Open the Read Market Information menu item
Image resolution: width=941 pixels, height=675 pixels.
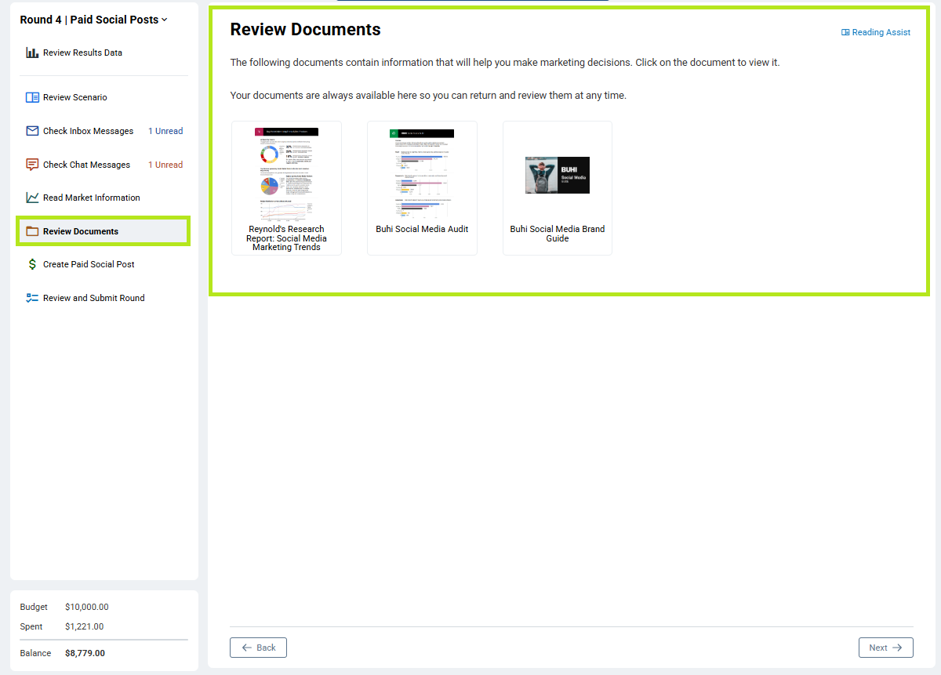coord(91,198)
